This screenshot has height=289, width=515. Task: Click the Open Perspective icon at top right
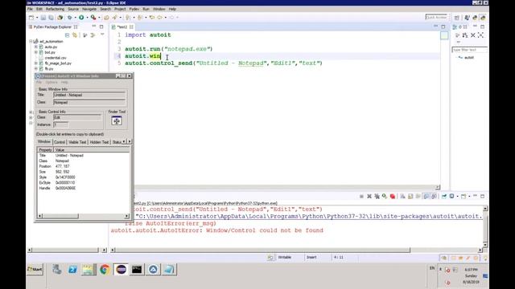[457, 18]
